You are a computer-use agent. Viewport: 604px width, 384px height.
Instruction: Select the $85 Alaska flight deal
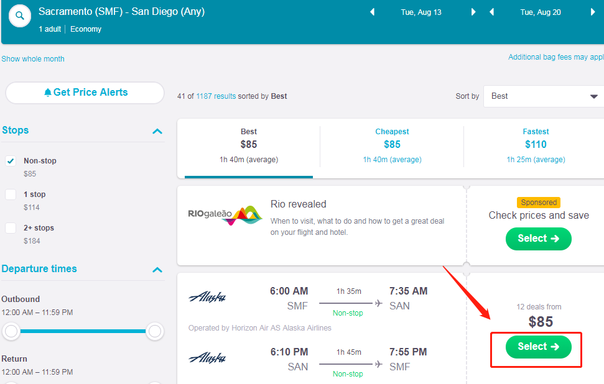coord(538,347)
